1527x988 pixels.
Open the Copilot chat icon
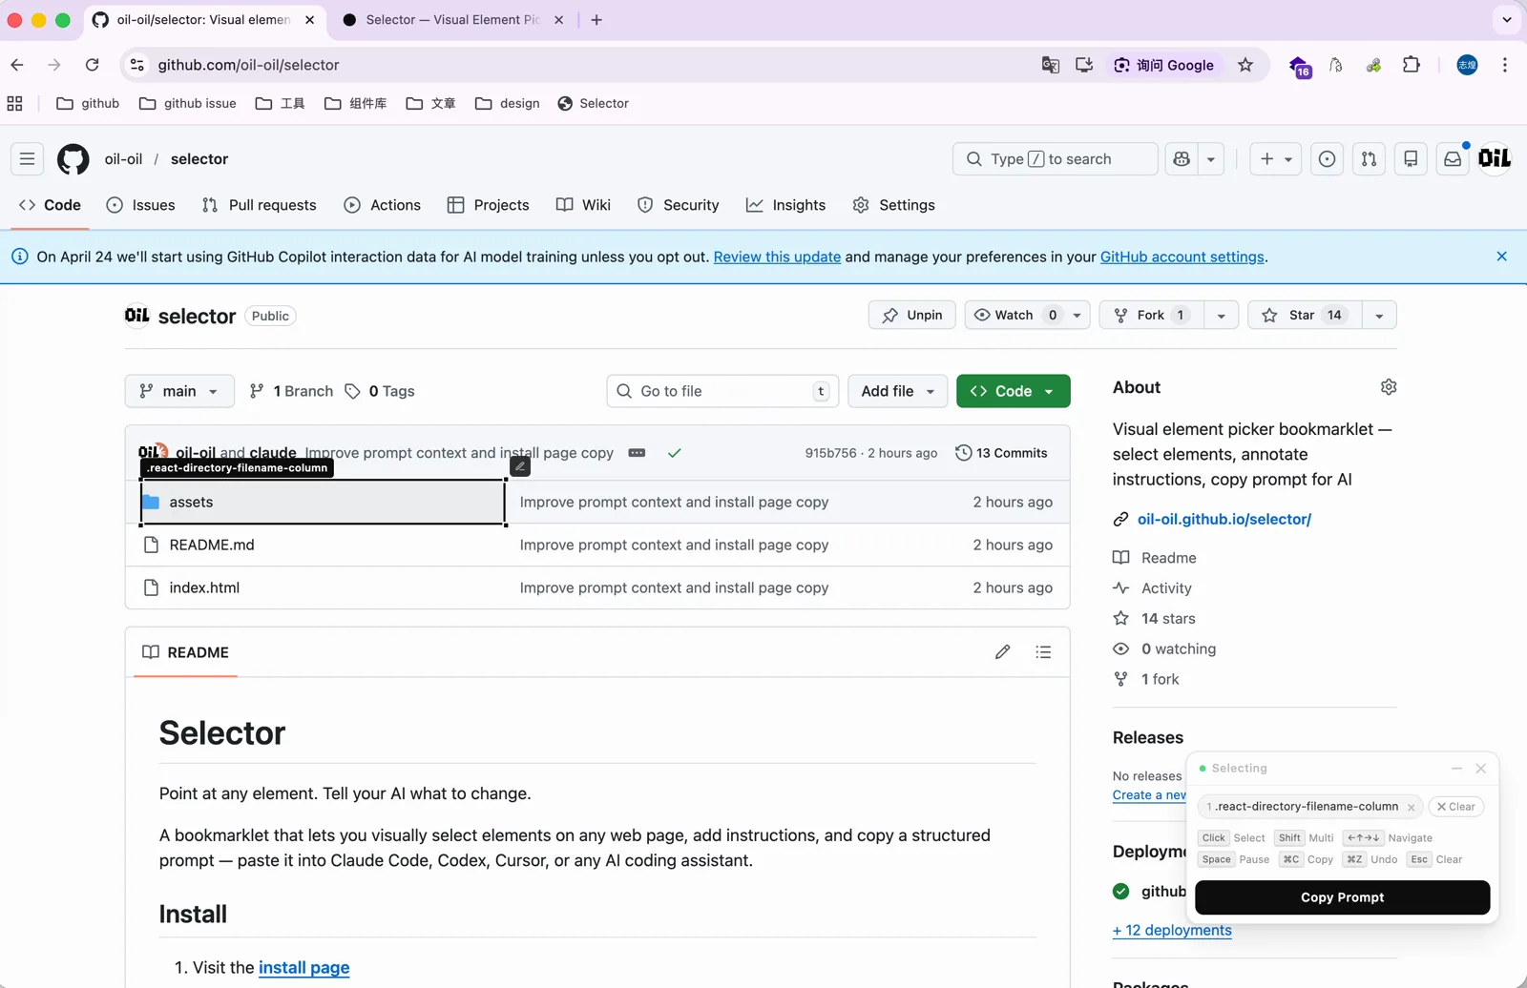tap(1182, 159)
